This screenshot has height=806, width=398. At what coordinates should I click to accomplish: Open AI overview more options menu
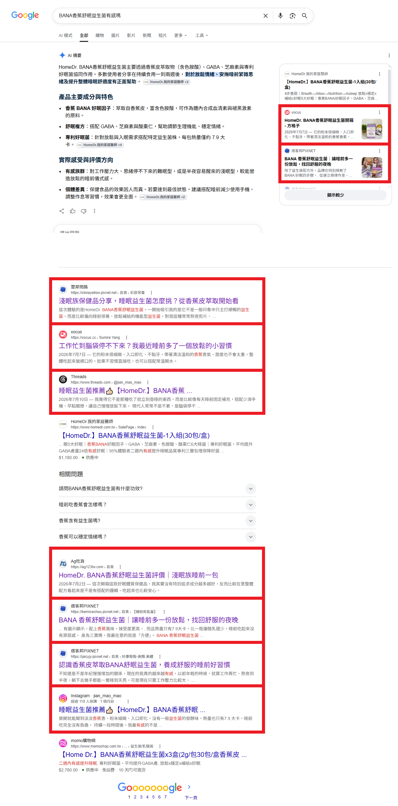pos(389,55)
